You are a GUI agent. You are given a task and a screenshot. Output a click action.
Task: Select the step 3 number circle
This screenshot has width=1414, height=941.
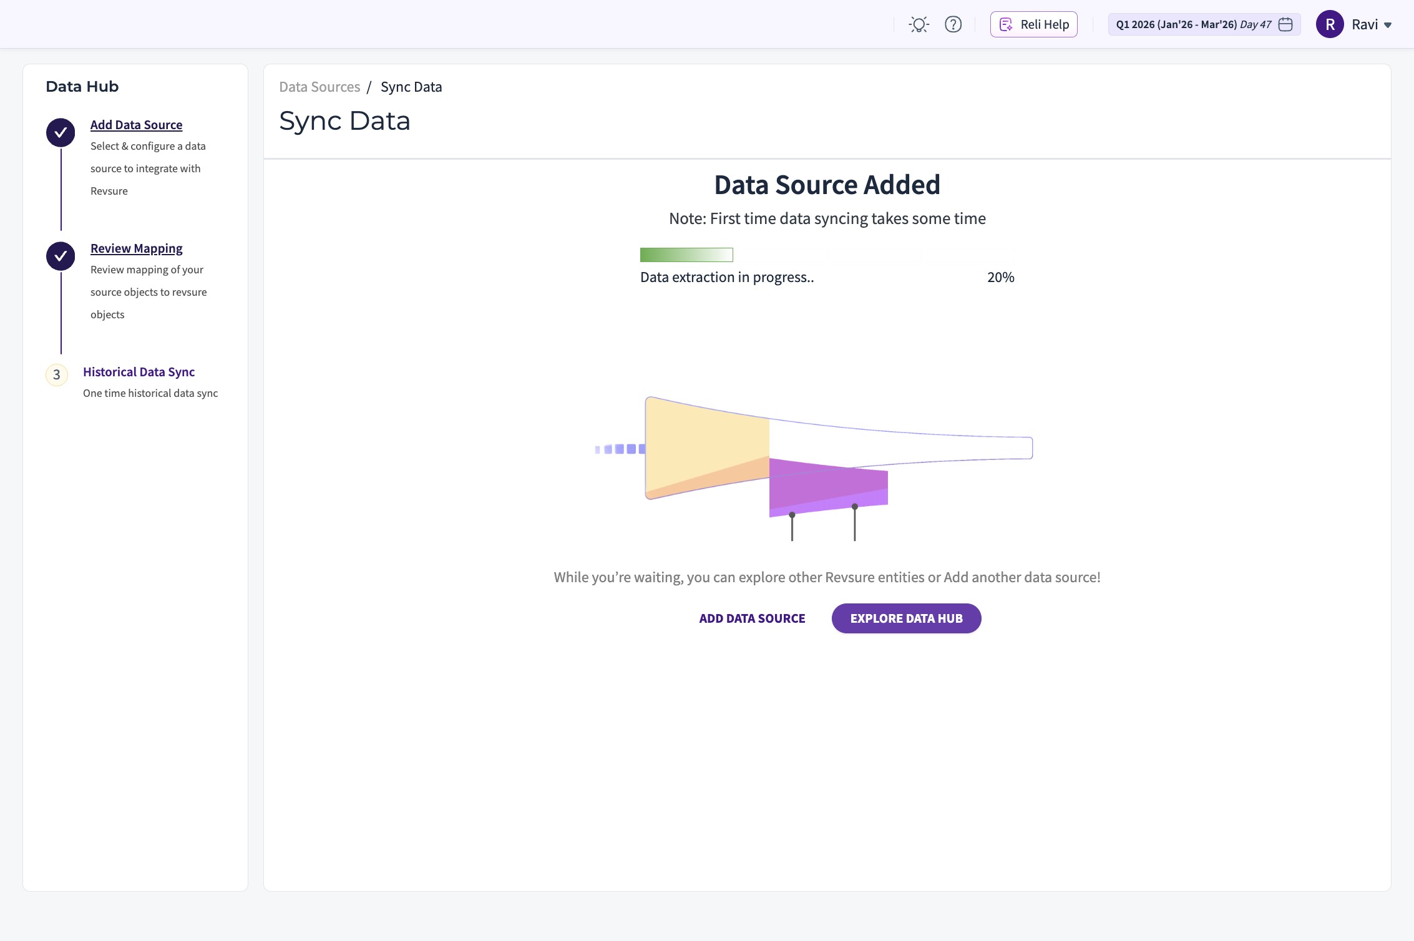tap(57, 374)
